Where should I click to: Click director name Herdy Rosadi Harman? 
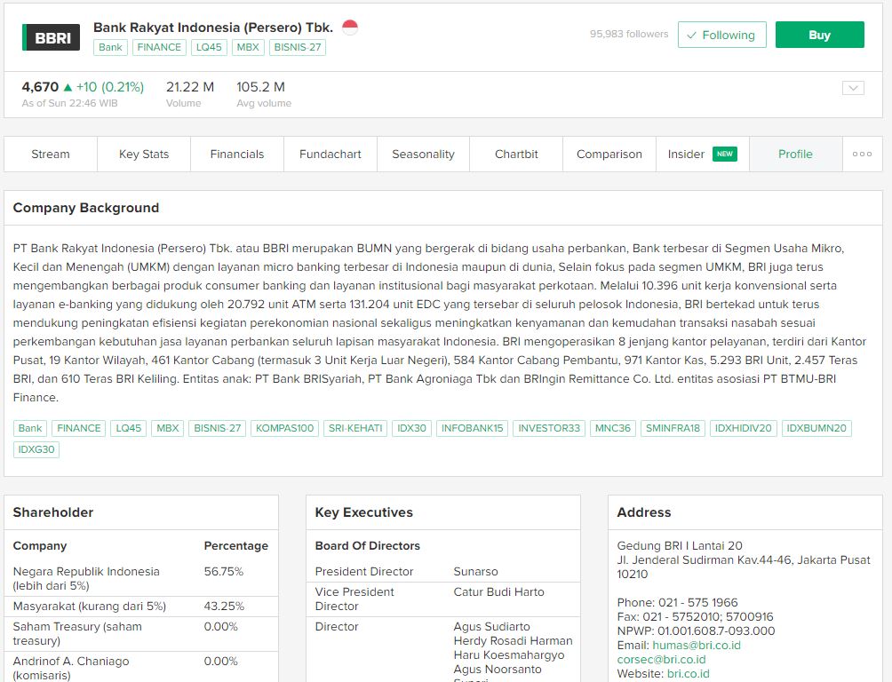tap(514, 641)
